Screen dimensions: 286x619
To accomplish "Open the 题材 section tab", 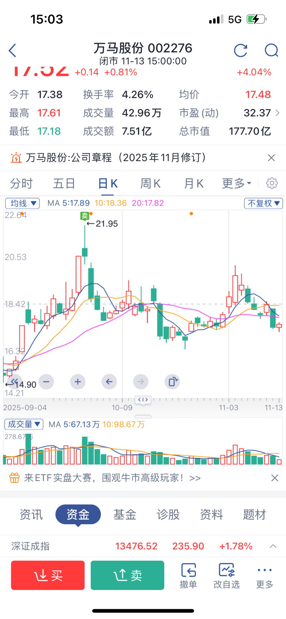I will click(x=255, y=515).
